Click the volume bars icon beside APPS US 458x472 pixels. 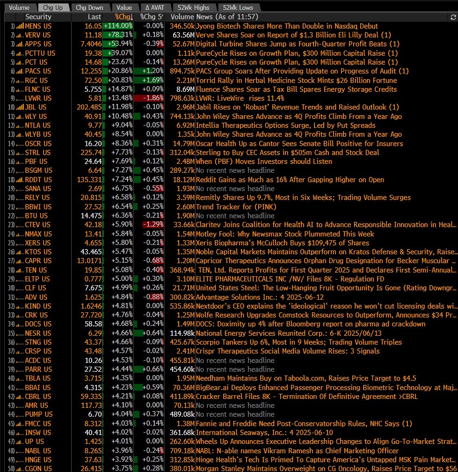(x=20, y=44)
